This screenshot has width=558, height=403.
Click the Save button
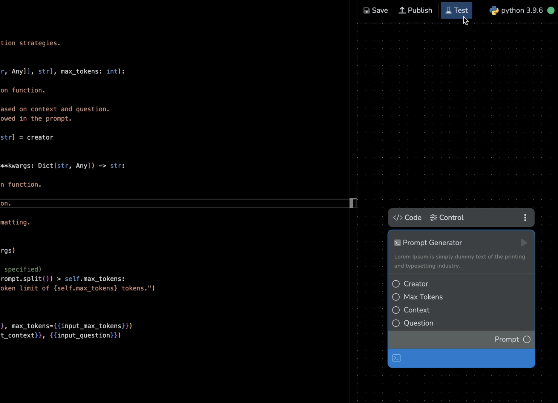375,10
